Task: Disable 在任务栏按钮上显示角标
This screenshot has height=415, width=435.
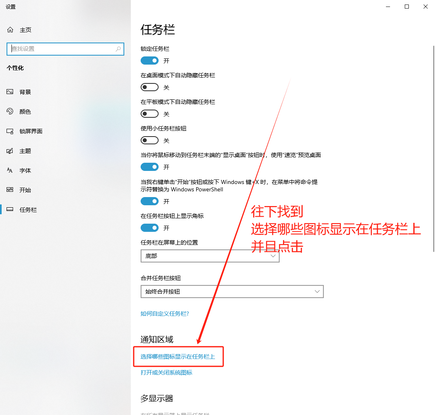Action: coord(149,228)
